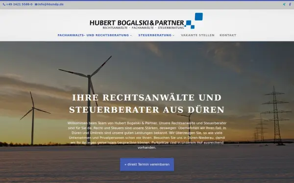Click the welcome paragraph starting with Willkommen beim Team
Image resolution: width=294 pixels, height=183 pixels.
(x=147, y=135)
